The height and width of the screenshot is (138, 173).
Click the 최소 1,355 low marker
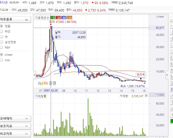tap(133, 86)
